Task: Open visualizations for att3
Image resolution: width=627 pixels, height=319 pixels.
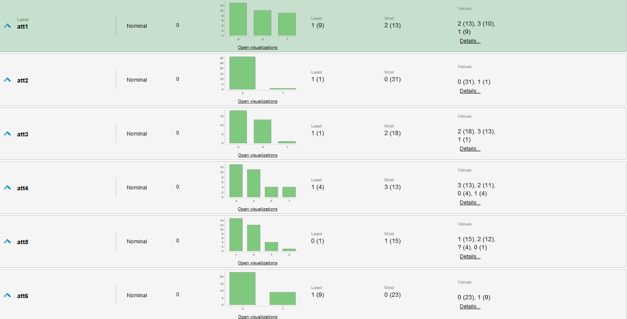Action: (258, 155)
